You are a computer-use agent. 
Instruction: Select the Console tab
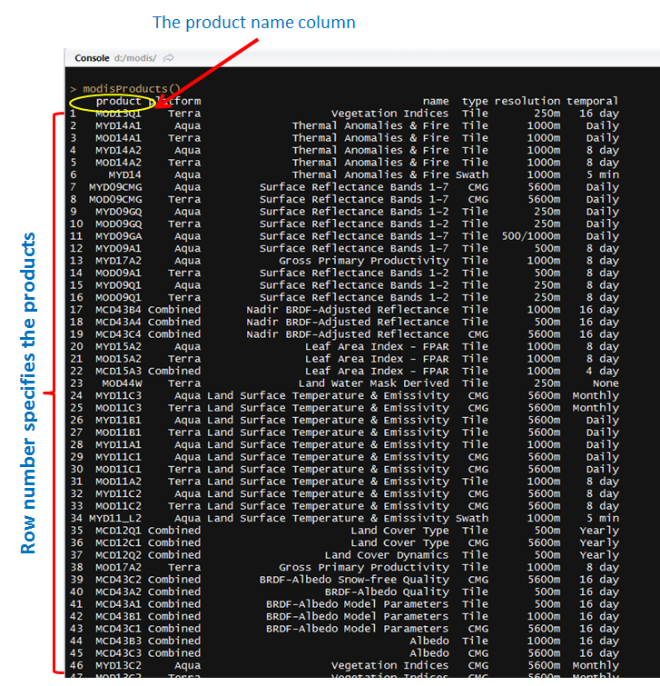click(x=92, y=58)
